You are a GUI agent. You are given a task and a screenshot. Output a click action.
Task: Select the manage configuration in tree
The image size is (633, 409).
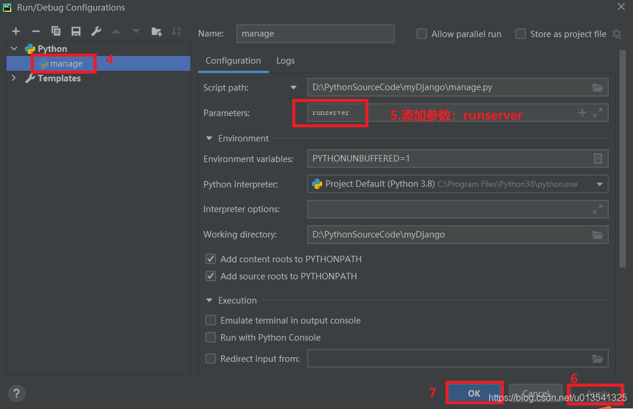(98, 64)
